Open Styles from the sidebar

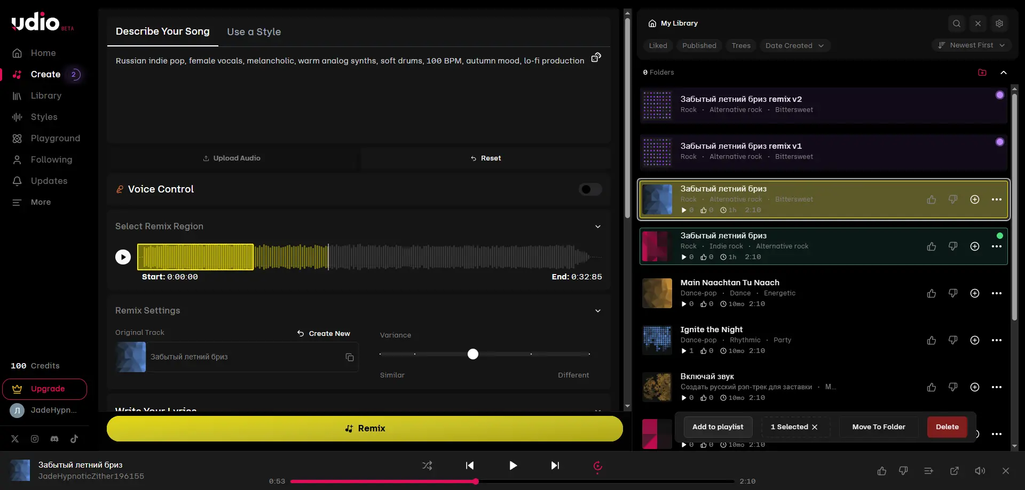[x=34, y=117]
